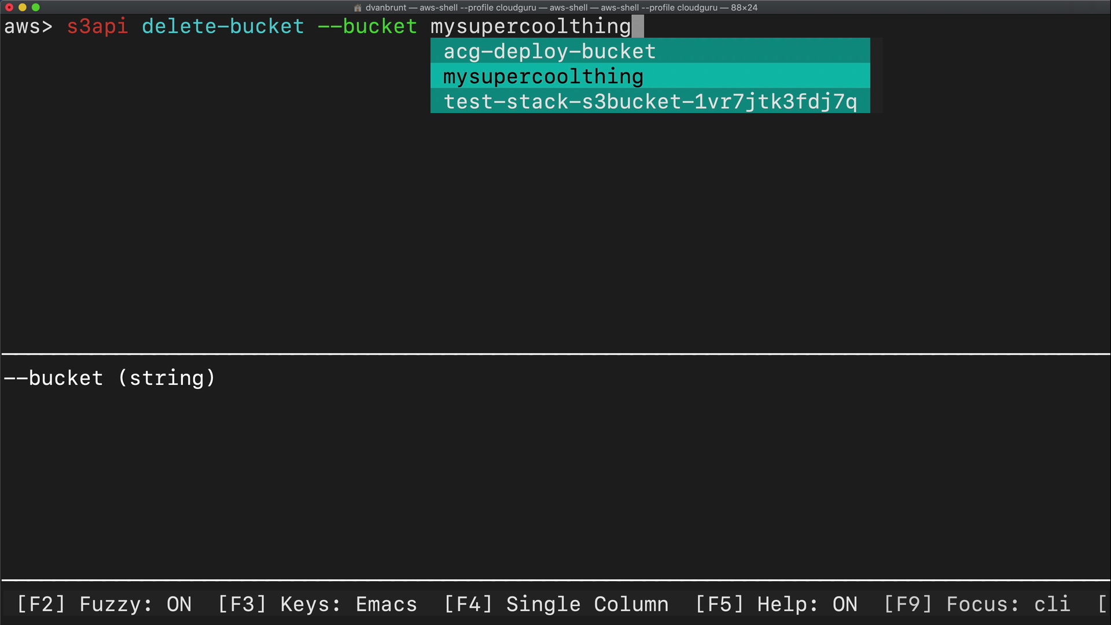Viewport: 1111px width, 625px height.
Task: Toggle the F2 Fuzzy: ON setting
Action: (x=104, y=604)
